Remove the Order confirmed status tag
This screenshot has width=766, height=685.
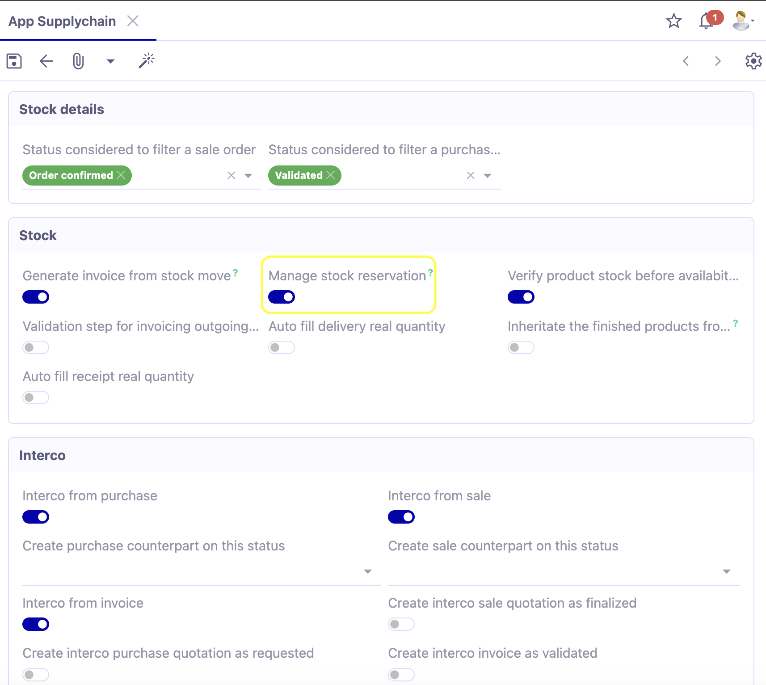point(121,175)
